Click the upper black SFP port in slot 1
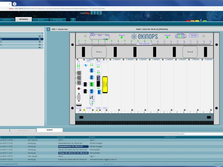Screen dimensions: 223x167 (85, 84)
